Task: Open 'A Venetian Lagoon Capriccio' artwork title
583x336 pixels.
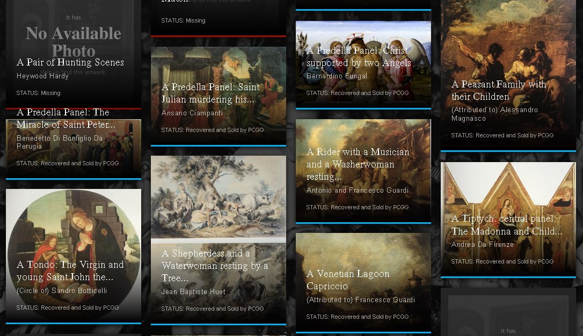Action: [x=348, y=280]
